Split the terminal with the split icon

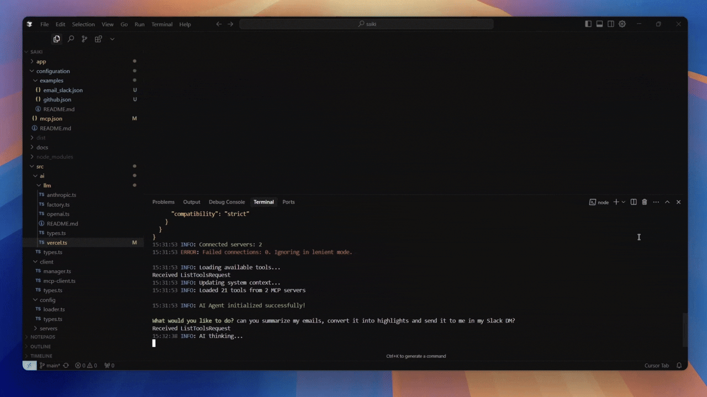pos(634,202)
